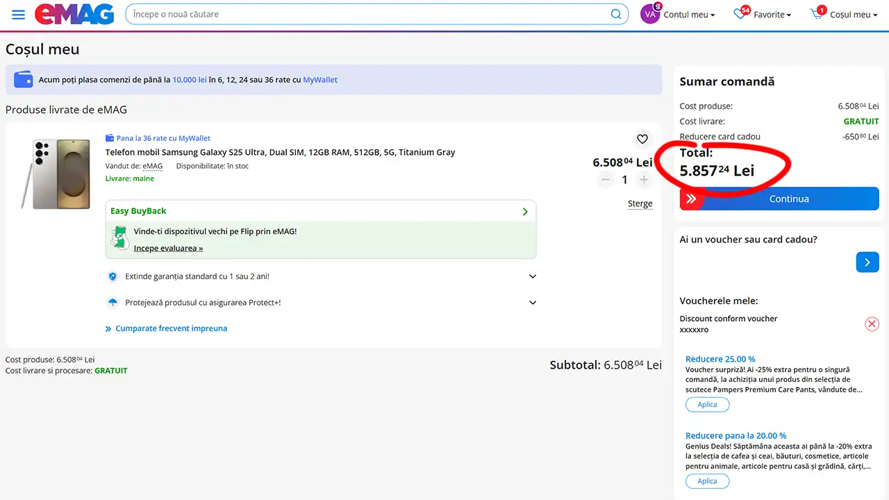
Task: Open the Favorite dropdown
Action: point(772,15)
